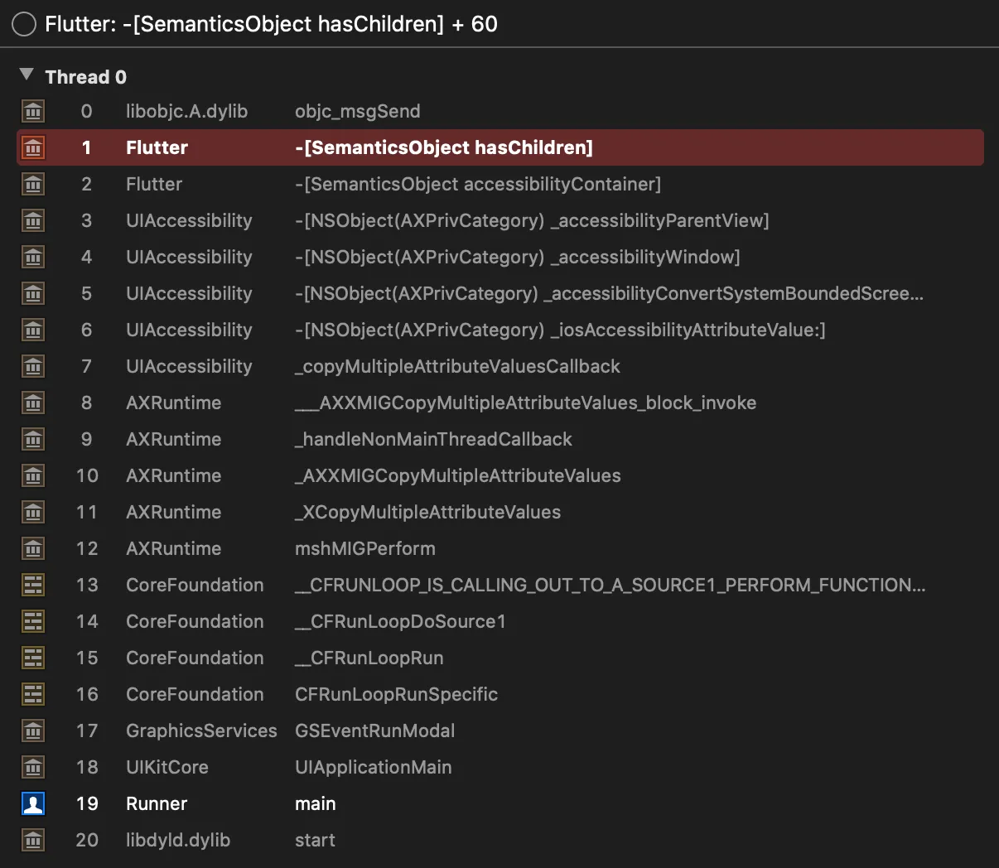Click the blue user icon for frame 19 Runner
This screenshot has height=868, width=999.
pos(33,803)
